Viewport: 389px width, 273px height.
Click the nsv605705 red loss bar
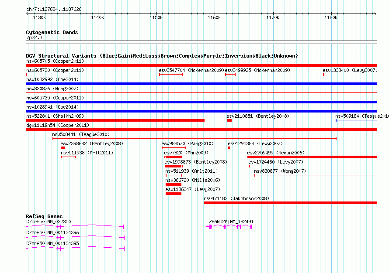click(x=201, y=65)
